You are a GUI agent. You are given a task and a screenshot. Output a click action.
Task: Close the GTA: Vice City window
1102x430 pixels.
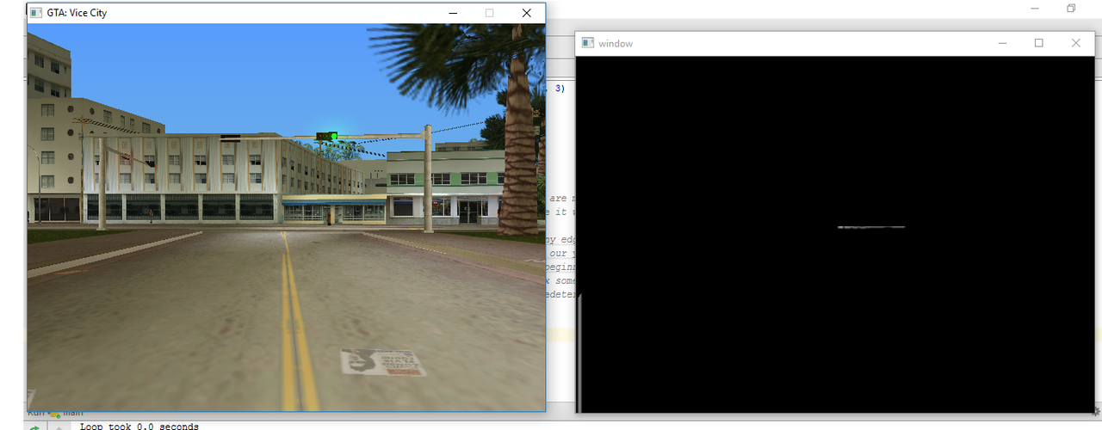pyautogui.click(x=526, y=13)
